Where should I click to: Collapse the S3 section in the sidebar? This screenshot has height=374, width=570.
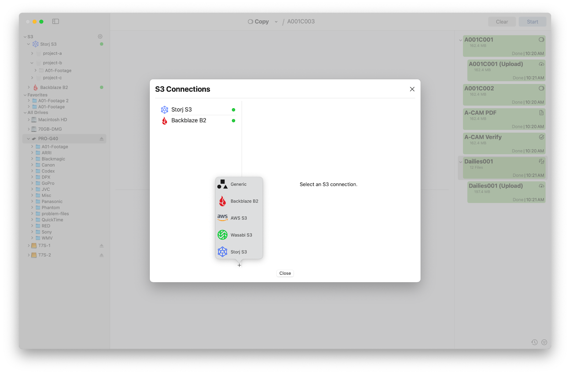coord(25,37)
